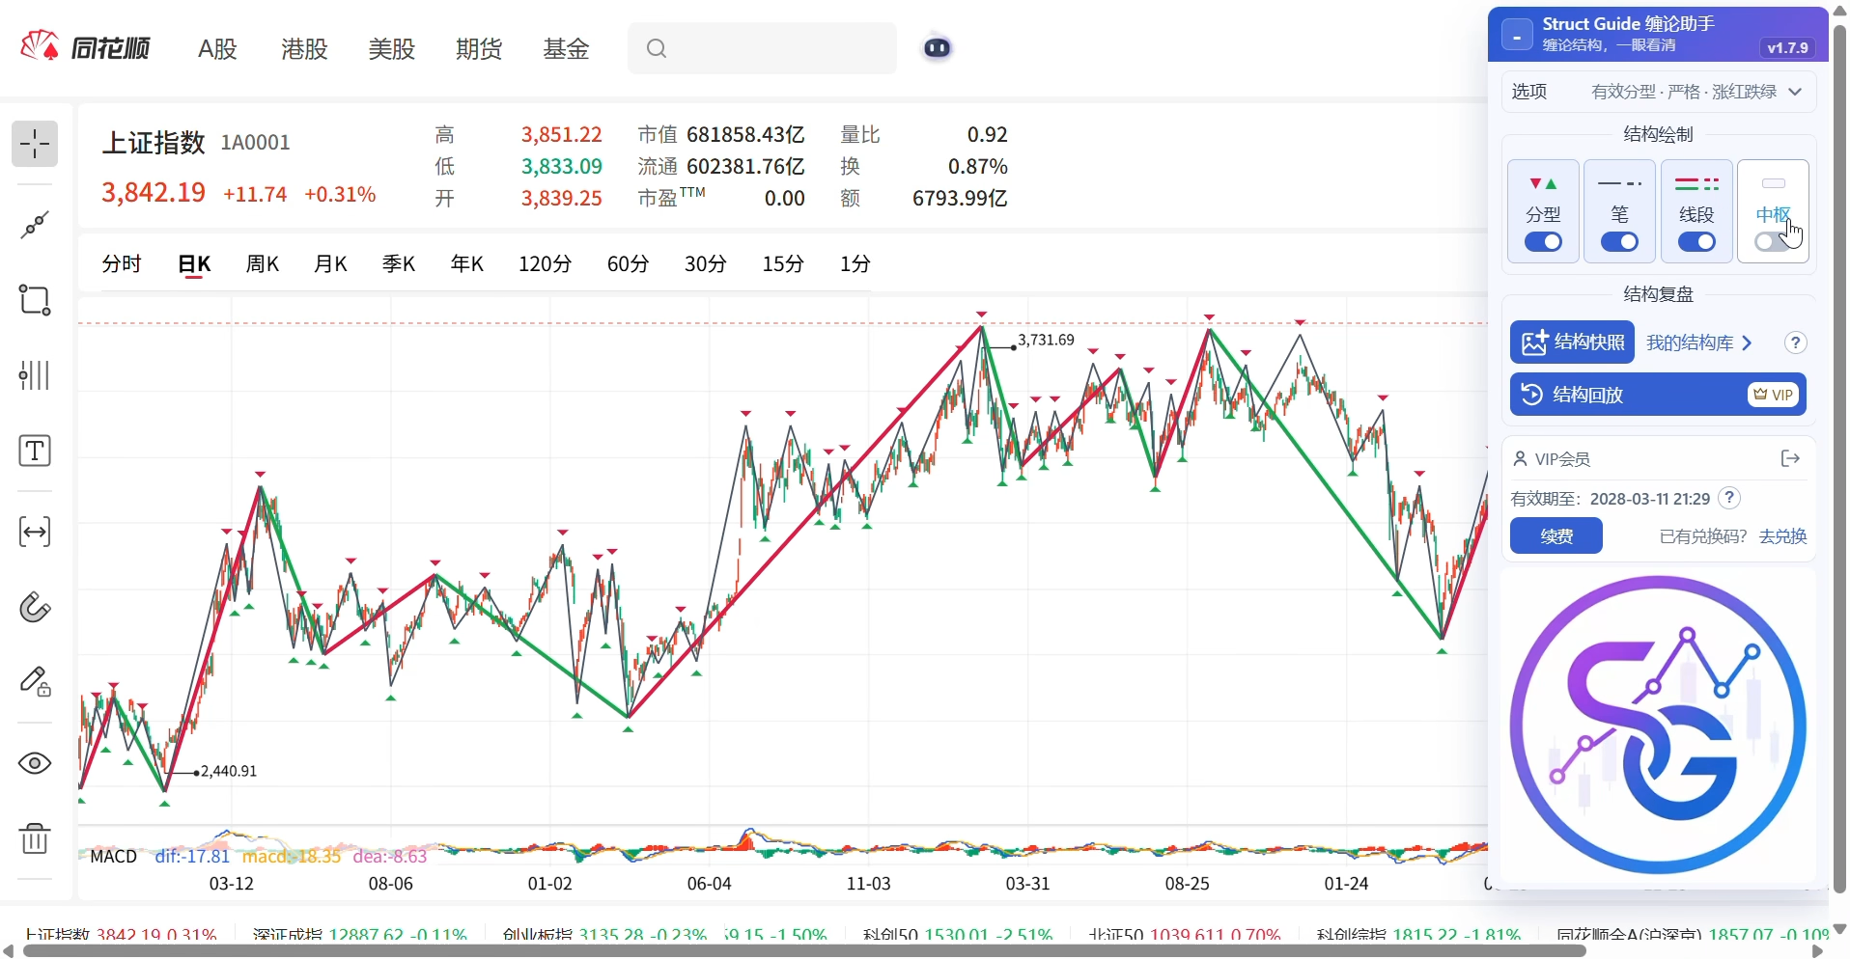
Task: Enable the 中枢 switch
Action: 1773,242
